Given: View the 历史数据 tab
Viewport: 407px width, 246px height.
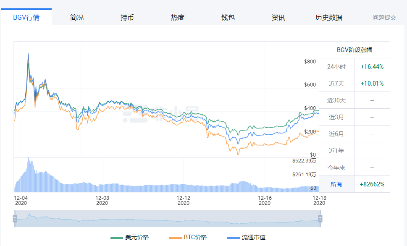Looking at the screenshot, I should [x=328, y=17].
